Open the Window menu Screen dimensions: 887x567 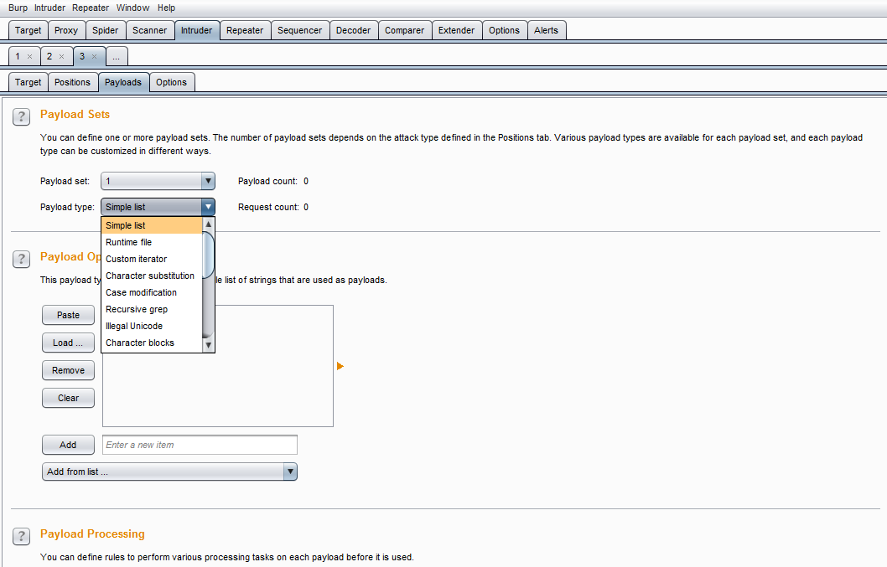coord(133,8)
